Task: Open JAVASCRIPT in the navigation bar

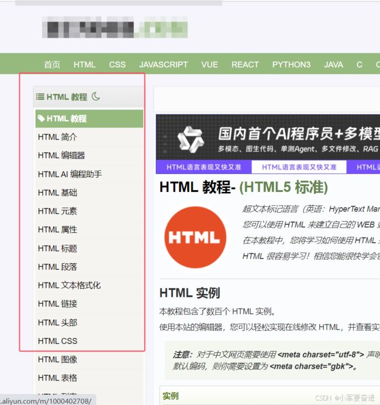Action: [163, 64]
